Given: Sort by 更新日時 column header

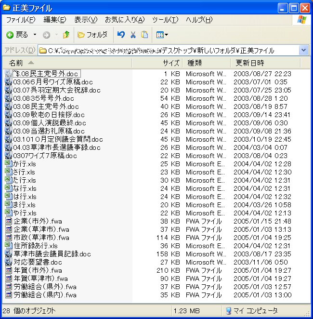Looking at the screenshot, I should (x=249, y=63).
